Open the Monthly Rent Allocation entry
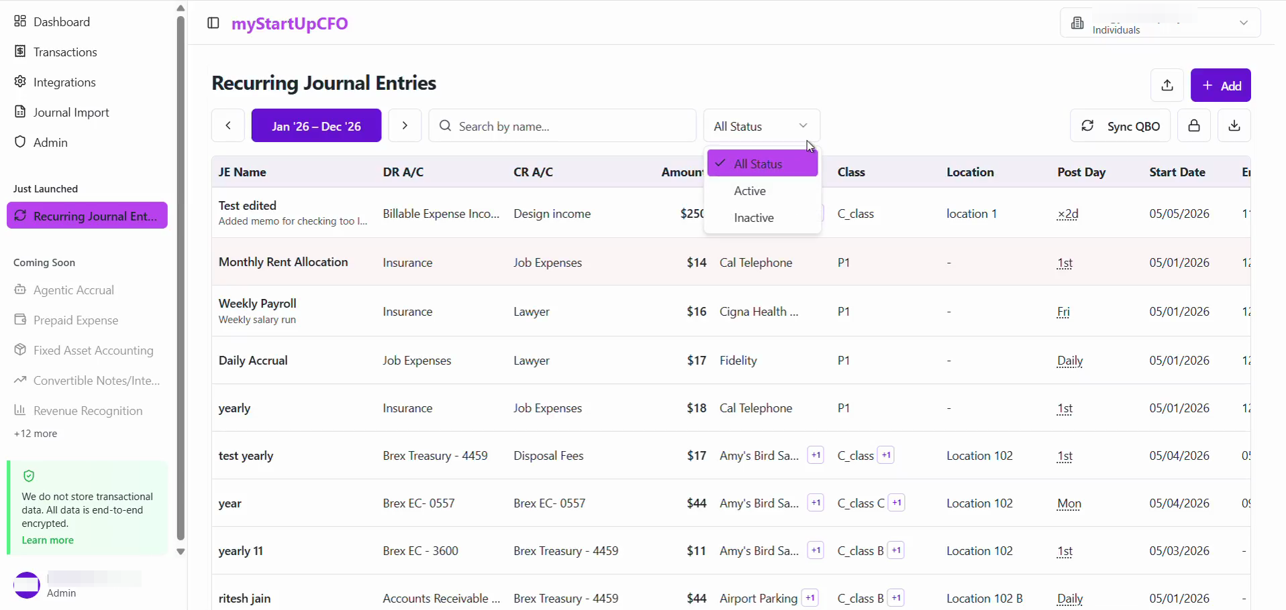 pyautogui.click(x=283, y=262)
